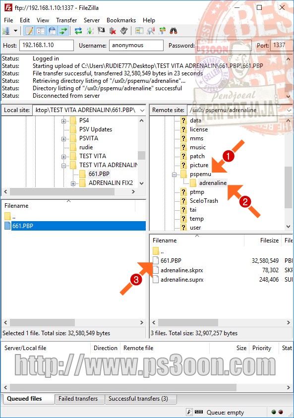Toggle transfer queue display
This screenshot has height=418, width=294.
[63, 31]
